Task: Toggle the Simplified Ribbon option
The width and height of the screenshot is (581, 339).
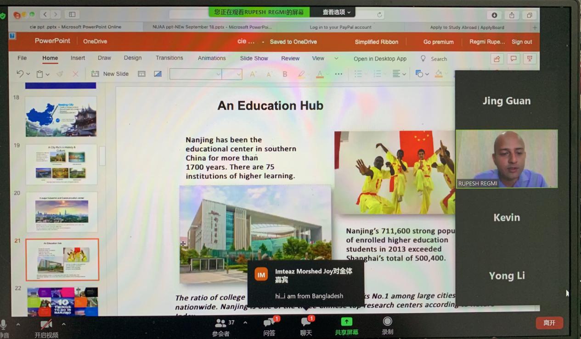Action: [x=376, y=42]
